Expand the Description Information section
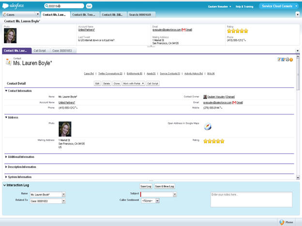This screenshot has width=302, height=226. pos(6,167)
